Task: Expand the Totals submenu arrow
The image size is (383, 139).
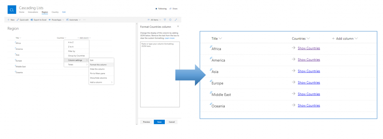Action: pos(87,65)
